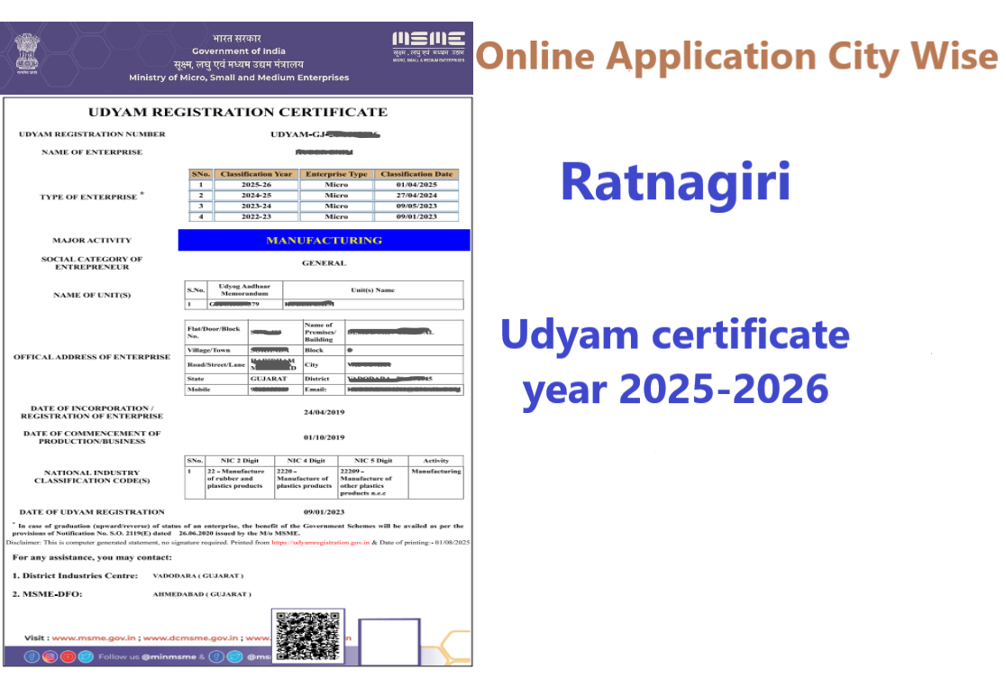The image size is (1006, 679).
Task: Click the Twitter icon before 'Follow us'
Action: (86, 656)
